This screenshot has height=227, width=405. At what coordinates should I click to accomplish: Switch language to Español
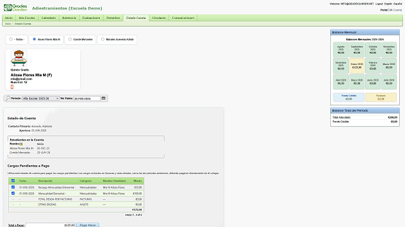point(397,4)
